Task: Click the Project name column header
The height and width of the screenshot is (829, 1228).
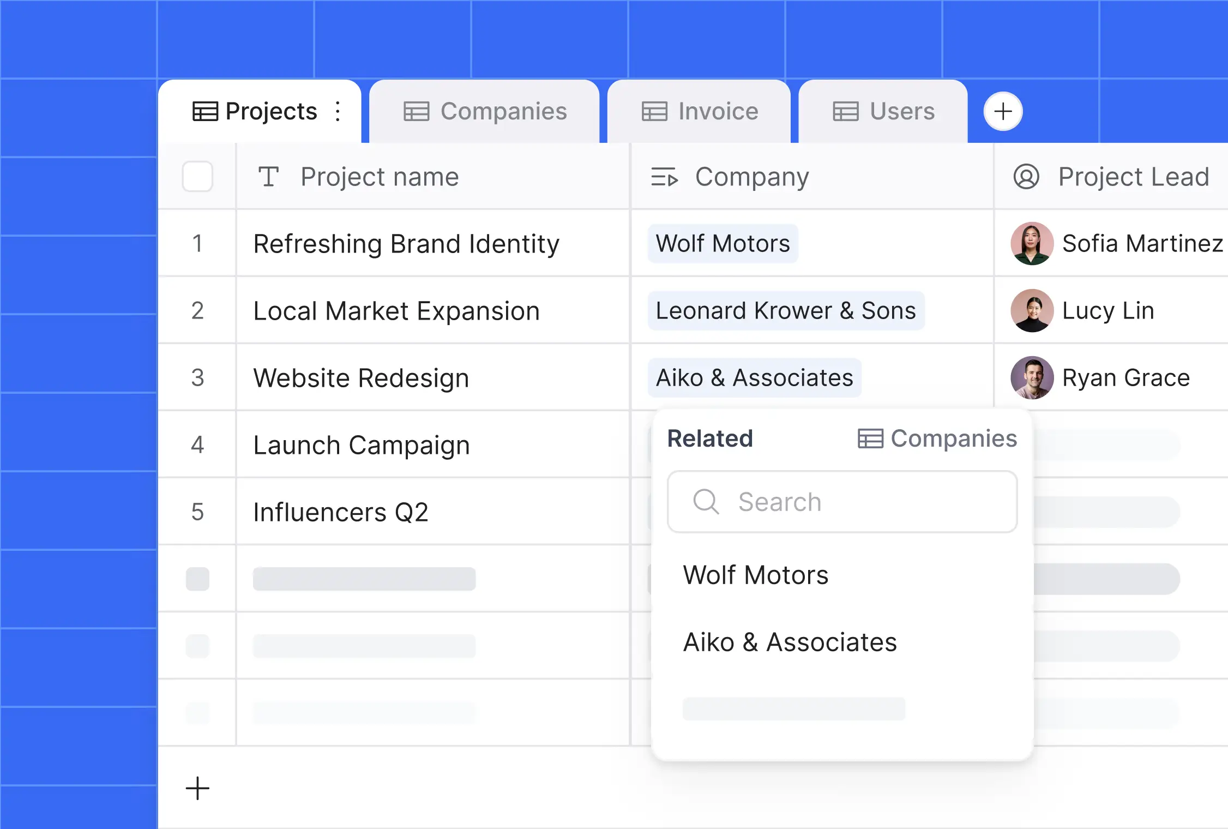Action: pyautogui.click(x=433, y=177)
